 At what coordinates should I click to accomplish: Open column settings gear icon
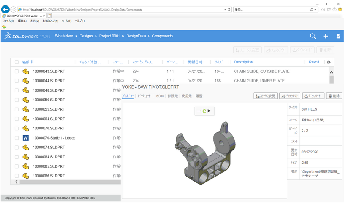coord(329,62)
